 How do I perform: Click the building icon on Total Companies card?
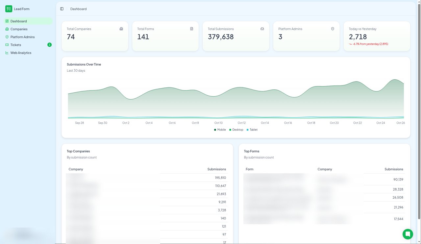pyautogui.click(x=121, y=29)
